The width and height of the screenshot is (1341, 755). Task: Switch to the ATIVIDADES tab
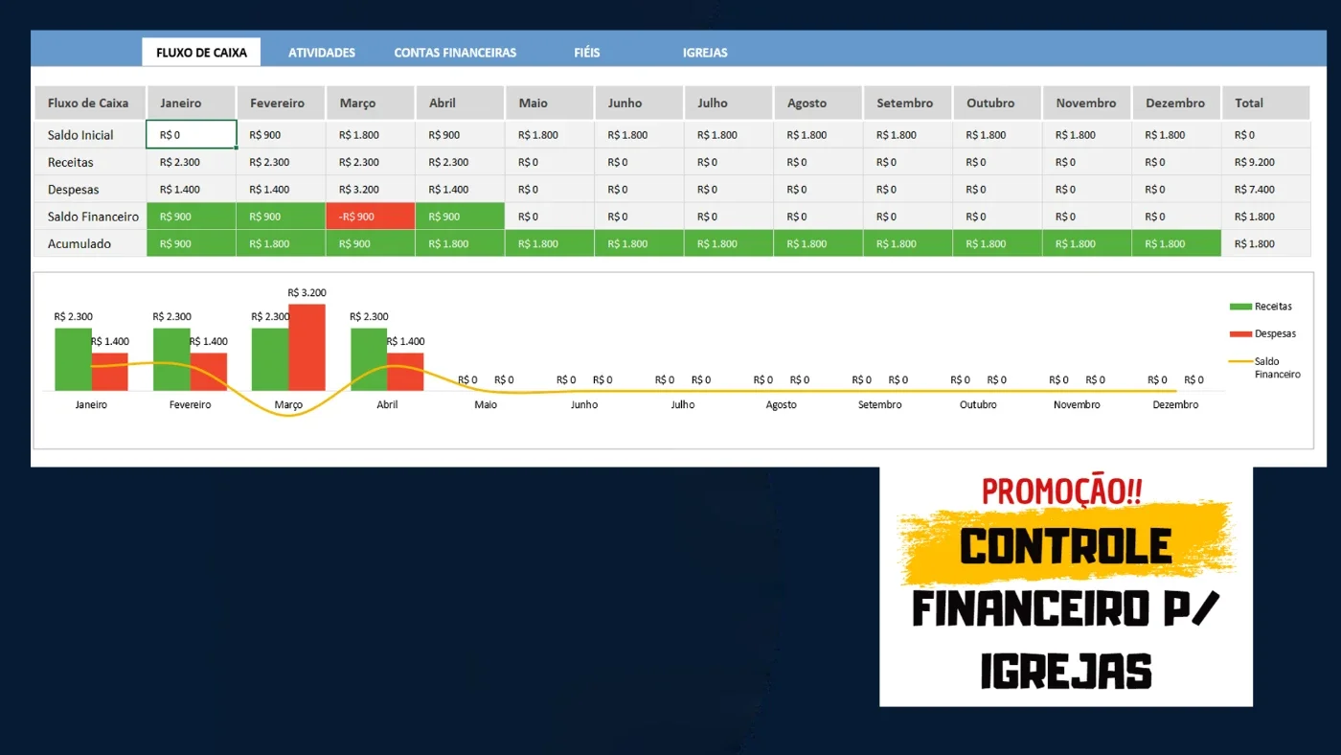click(x=322, y=53)
